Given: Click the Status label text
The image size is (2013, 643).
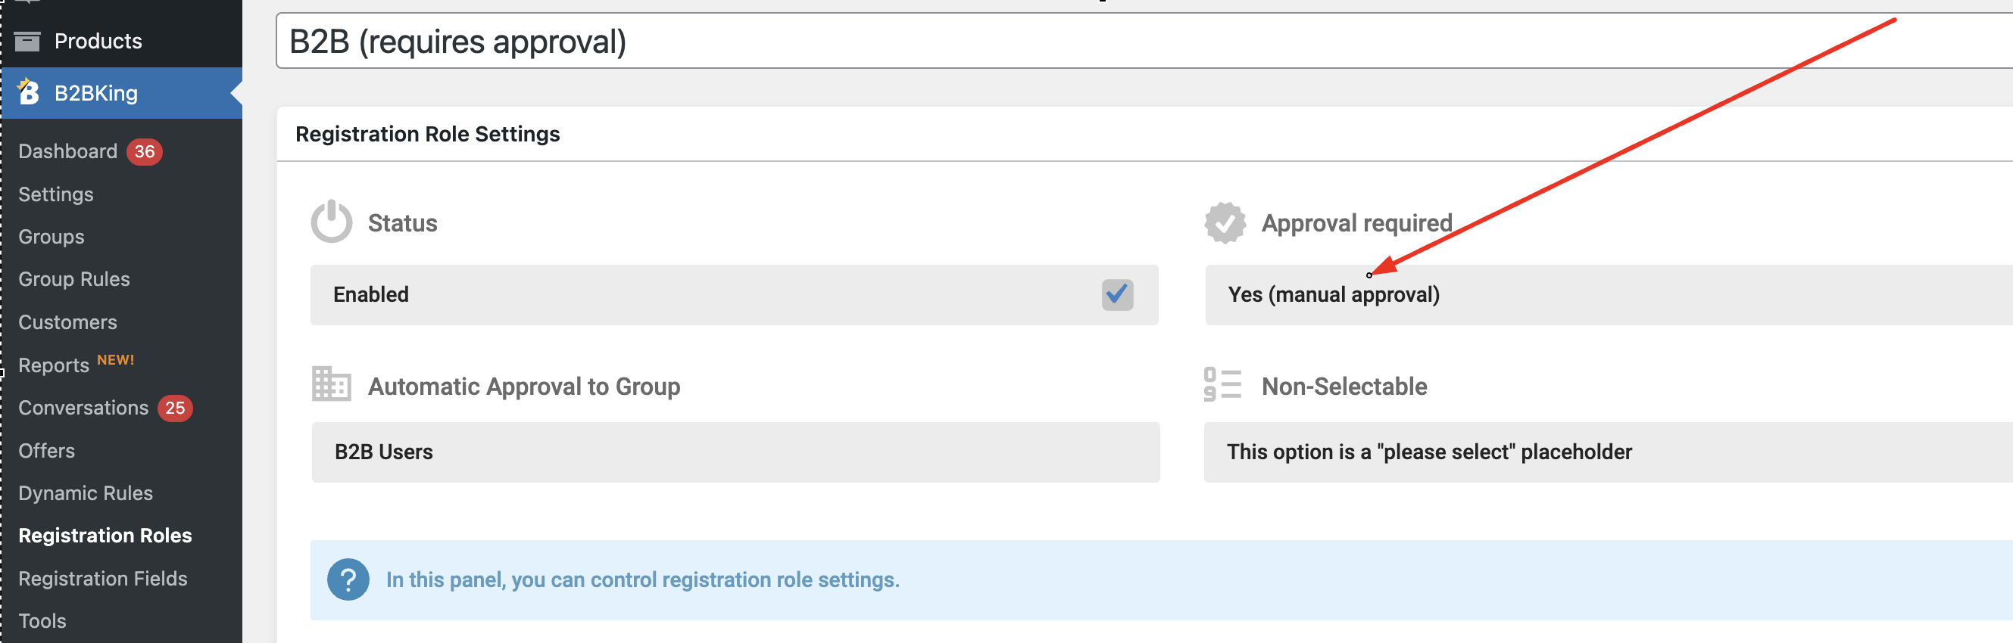Looking at the screenshot, I should click(402, 223).
